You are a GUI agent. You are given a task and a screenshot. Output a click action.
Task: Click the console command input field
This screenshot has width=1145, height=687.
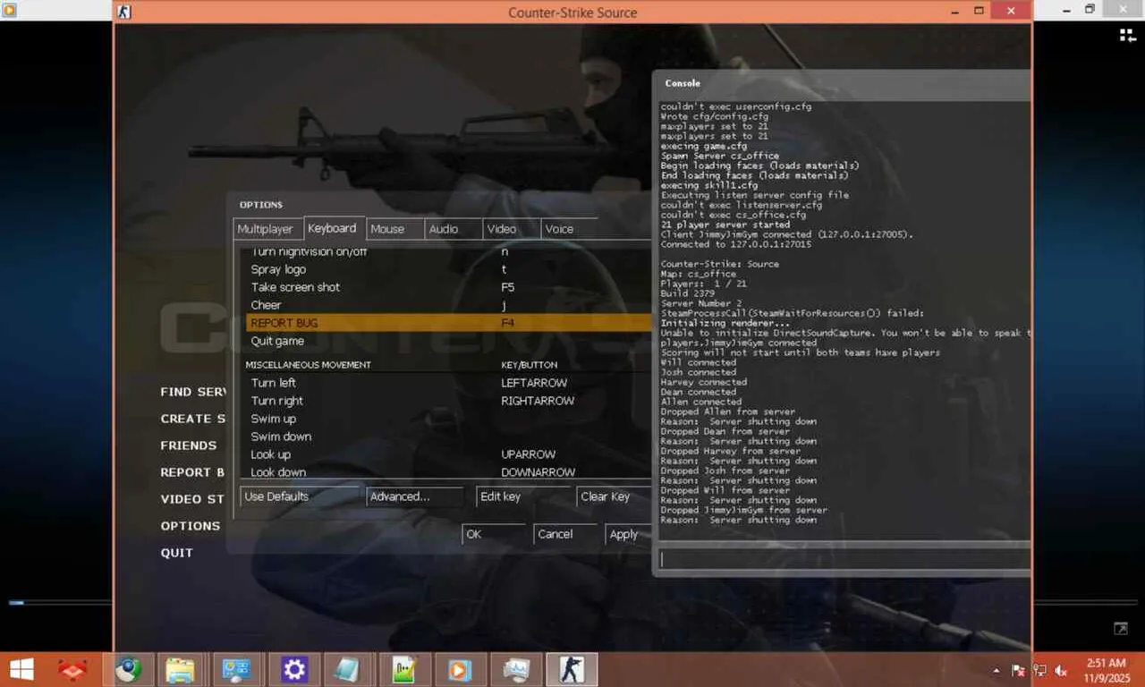[844, 559]
